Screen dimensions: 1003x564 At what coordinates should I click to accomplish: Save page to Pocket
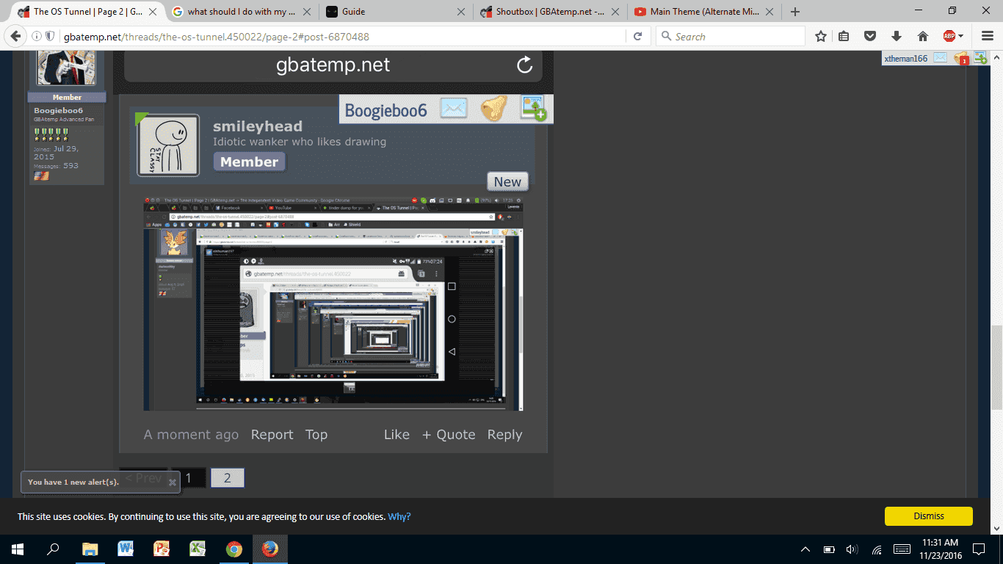pos(869,36)
